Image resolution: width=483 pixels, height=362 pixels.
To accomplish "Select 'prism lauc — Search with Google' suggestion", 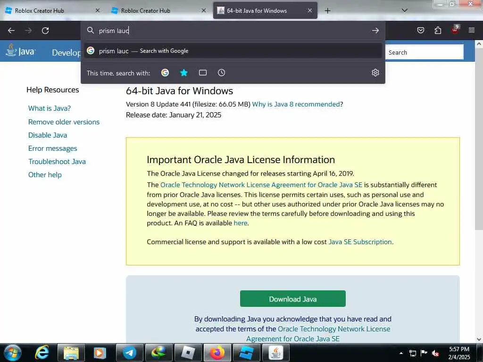I will tap(233, 51).
